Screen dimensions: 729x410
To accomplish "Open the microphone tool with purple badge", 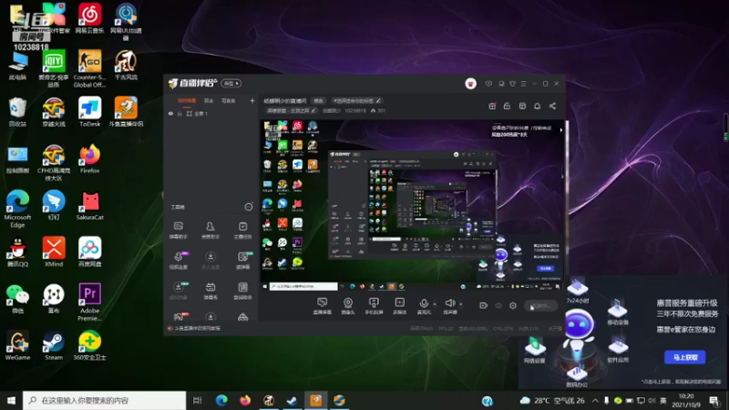I will pyautogui.click(x=179, y=261).
